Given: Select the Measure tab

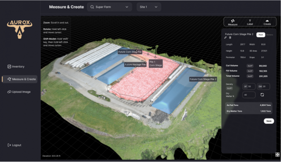Looking at the screenshot, I should point(233,22).
